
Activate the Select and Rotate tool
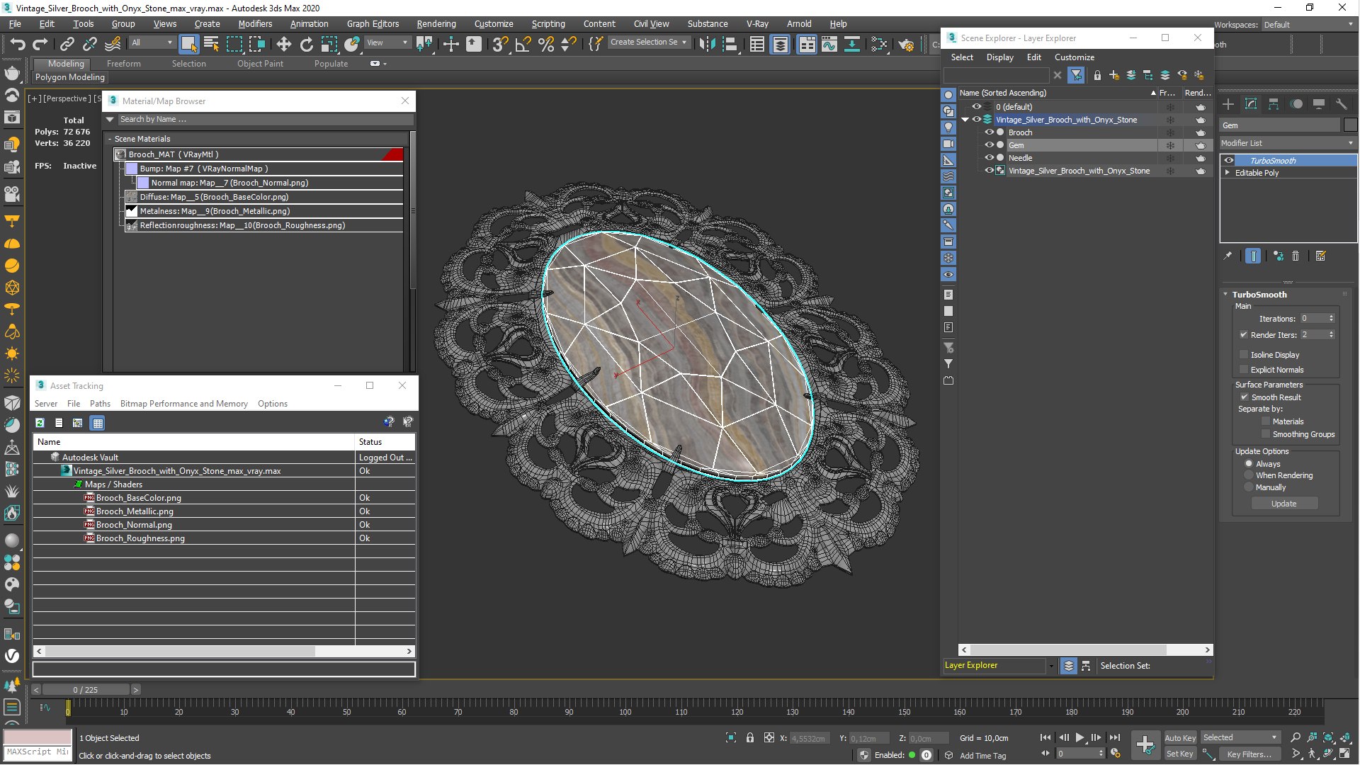tap(306, 44)
